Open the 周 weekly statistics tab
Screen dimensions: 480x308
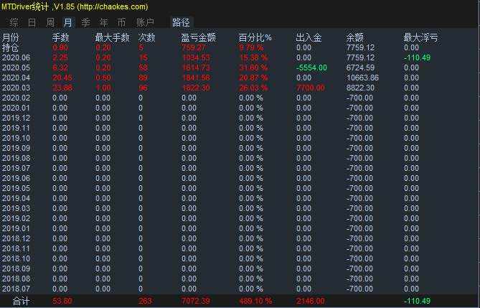50,22
